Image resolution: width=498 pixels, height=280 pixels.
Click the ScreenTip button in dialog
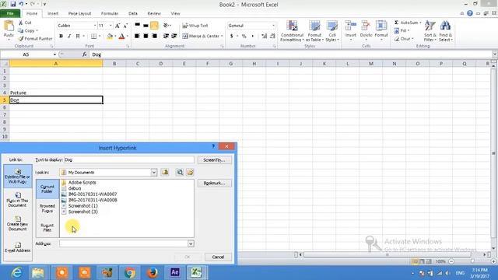click(215, 160)
